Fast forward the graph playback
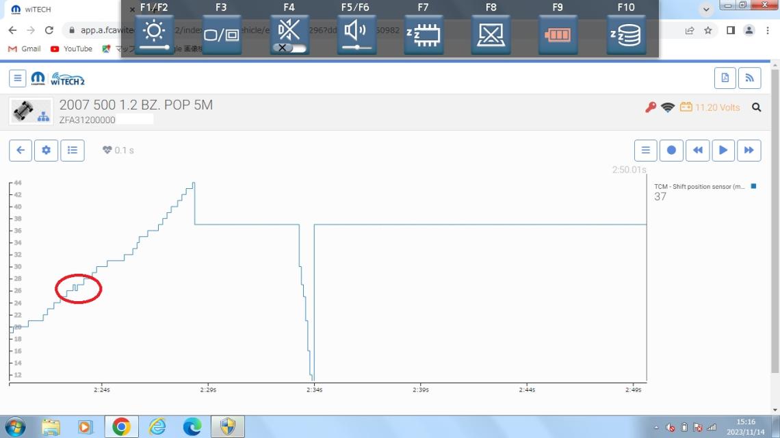The height and width of the screenshot is (438, 780). click(x=749, y=151)
